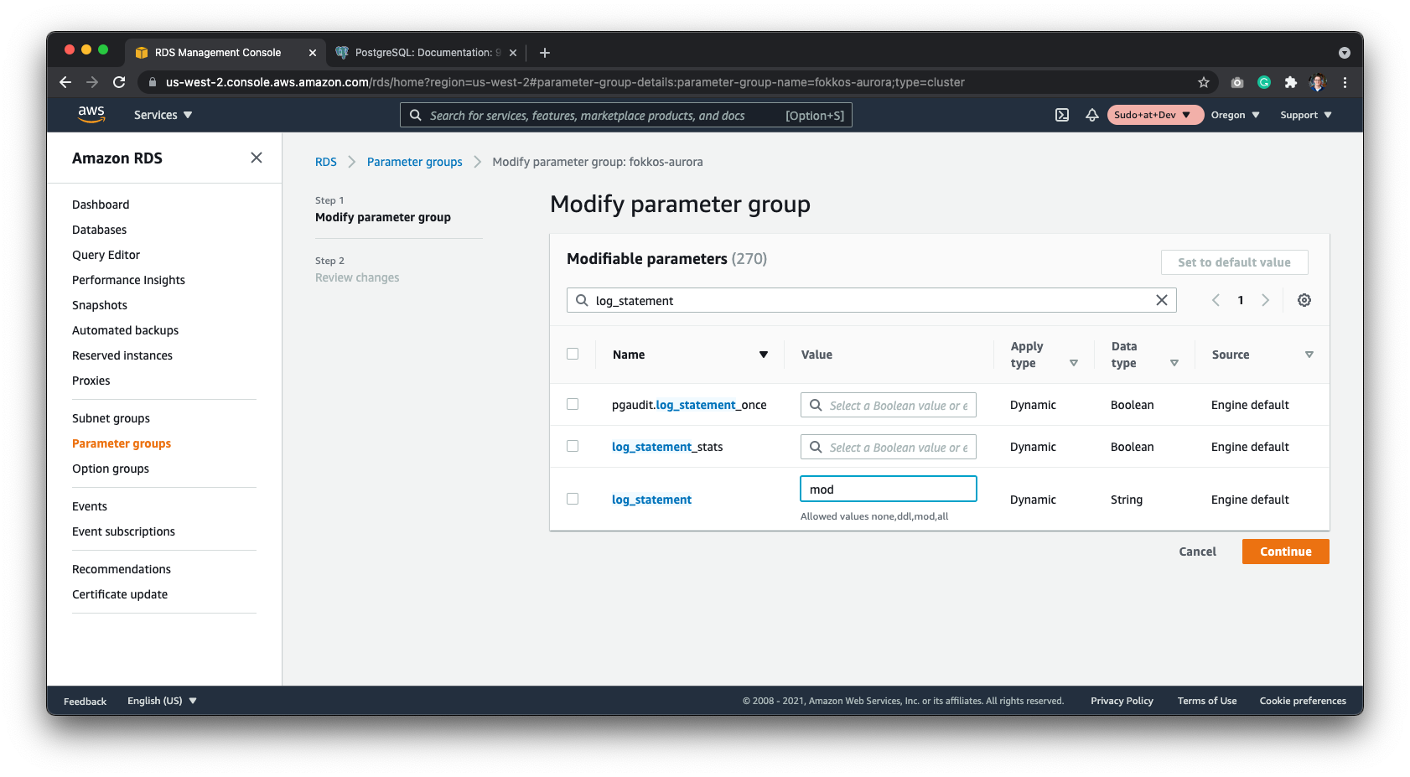The image size is (1410, 777).
Task: Expand the Services menu
Action: coord(163,115)
